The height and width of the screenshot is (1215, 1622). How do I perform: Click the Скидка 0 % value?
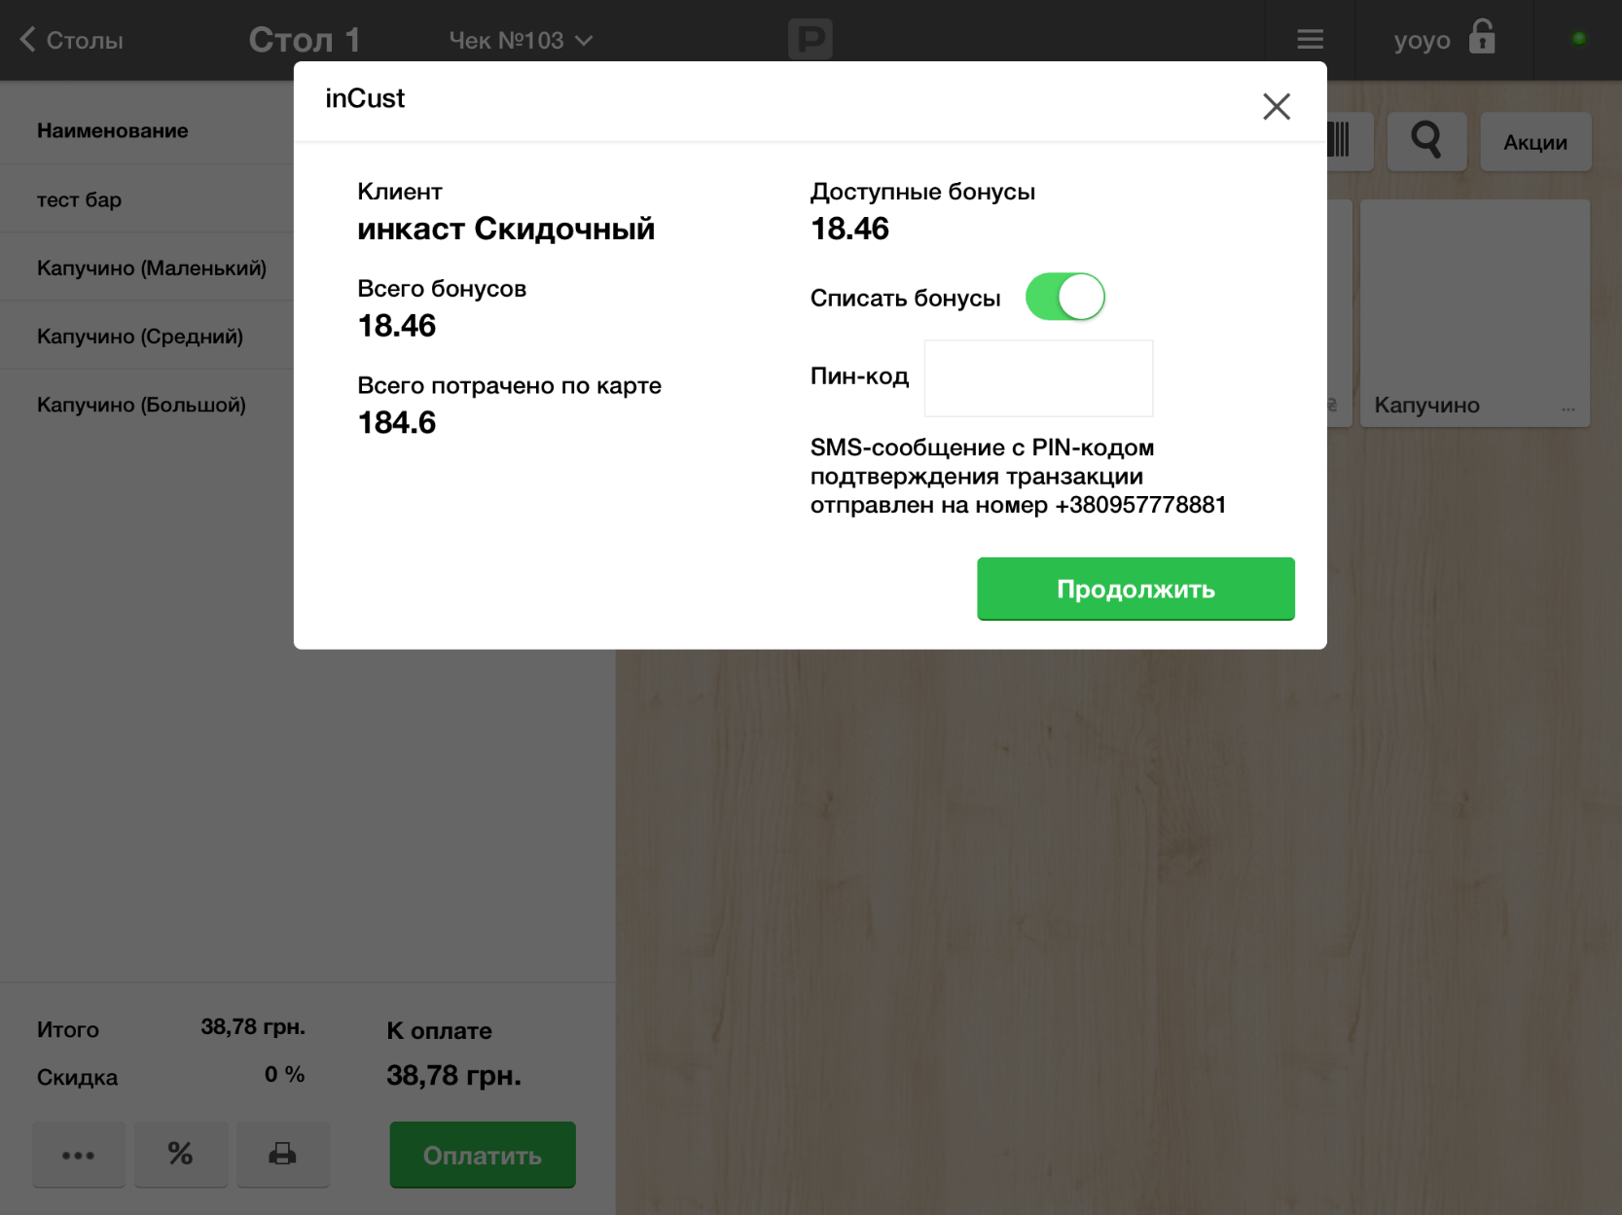tap(285, 1074)
